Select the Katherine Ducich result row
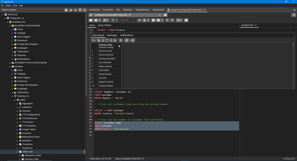Image resolution: width=297 pixels, height=161 pixels. (x=107, y=81)
